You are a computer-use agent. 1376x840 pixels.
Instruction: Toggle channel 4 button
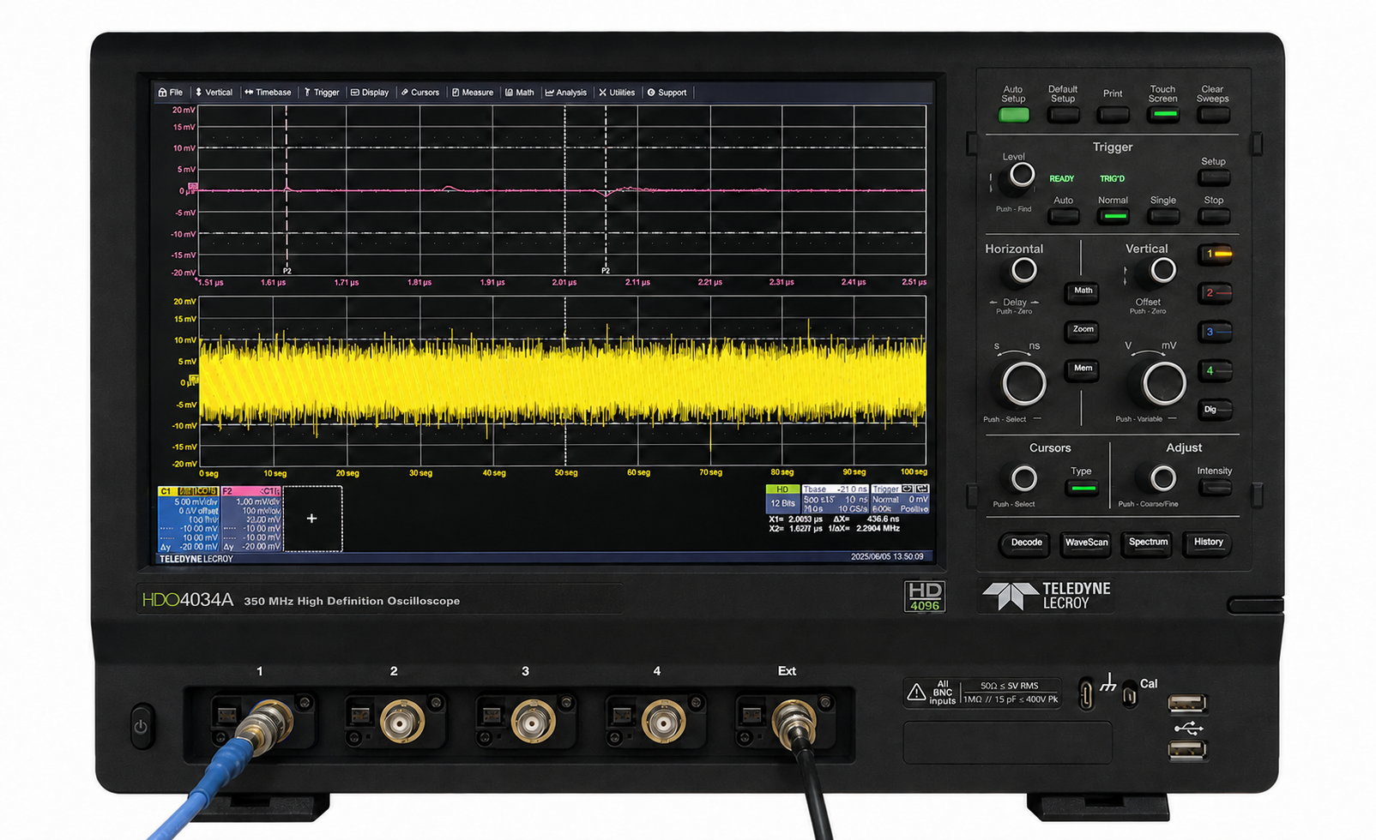point(1215,371)
